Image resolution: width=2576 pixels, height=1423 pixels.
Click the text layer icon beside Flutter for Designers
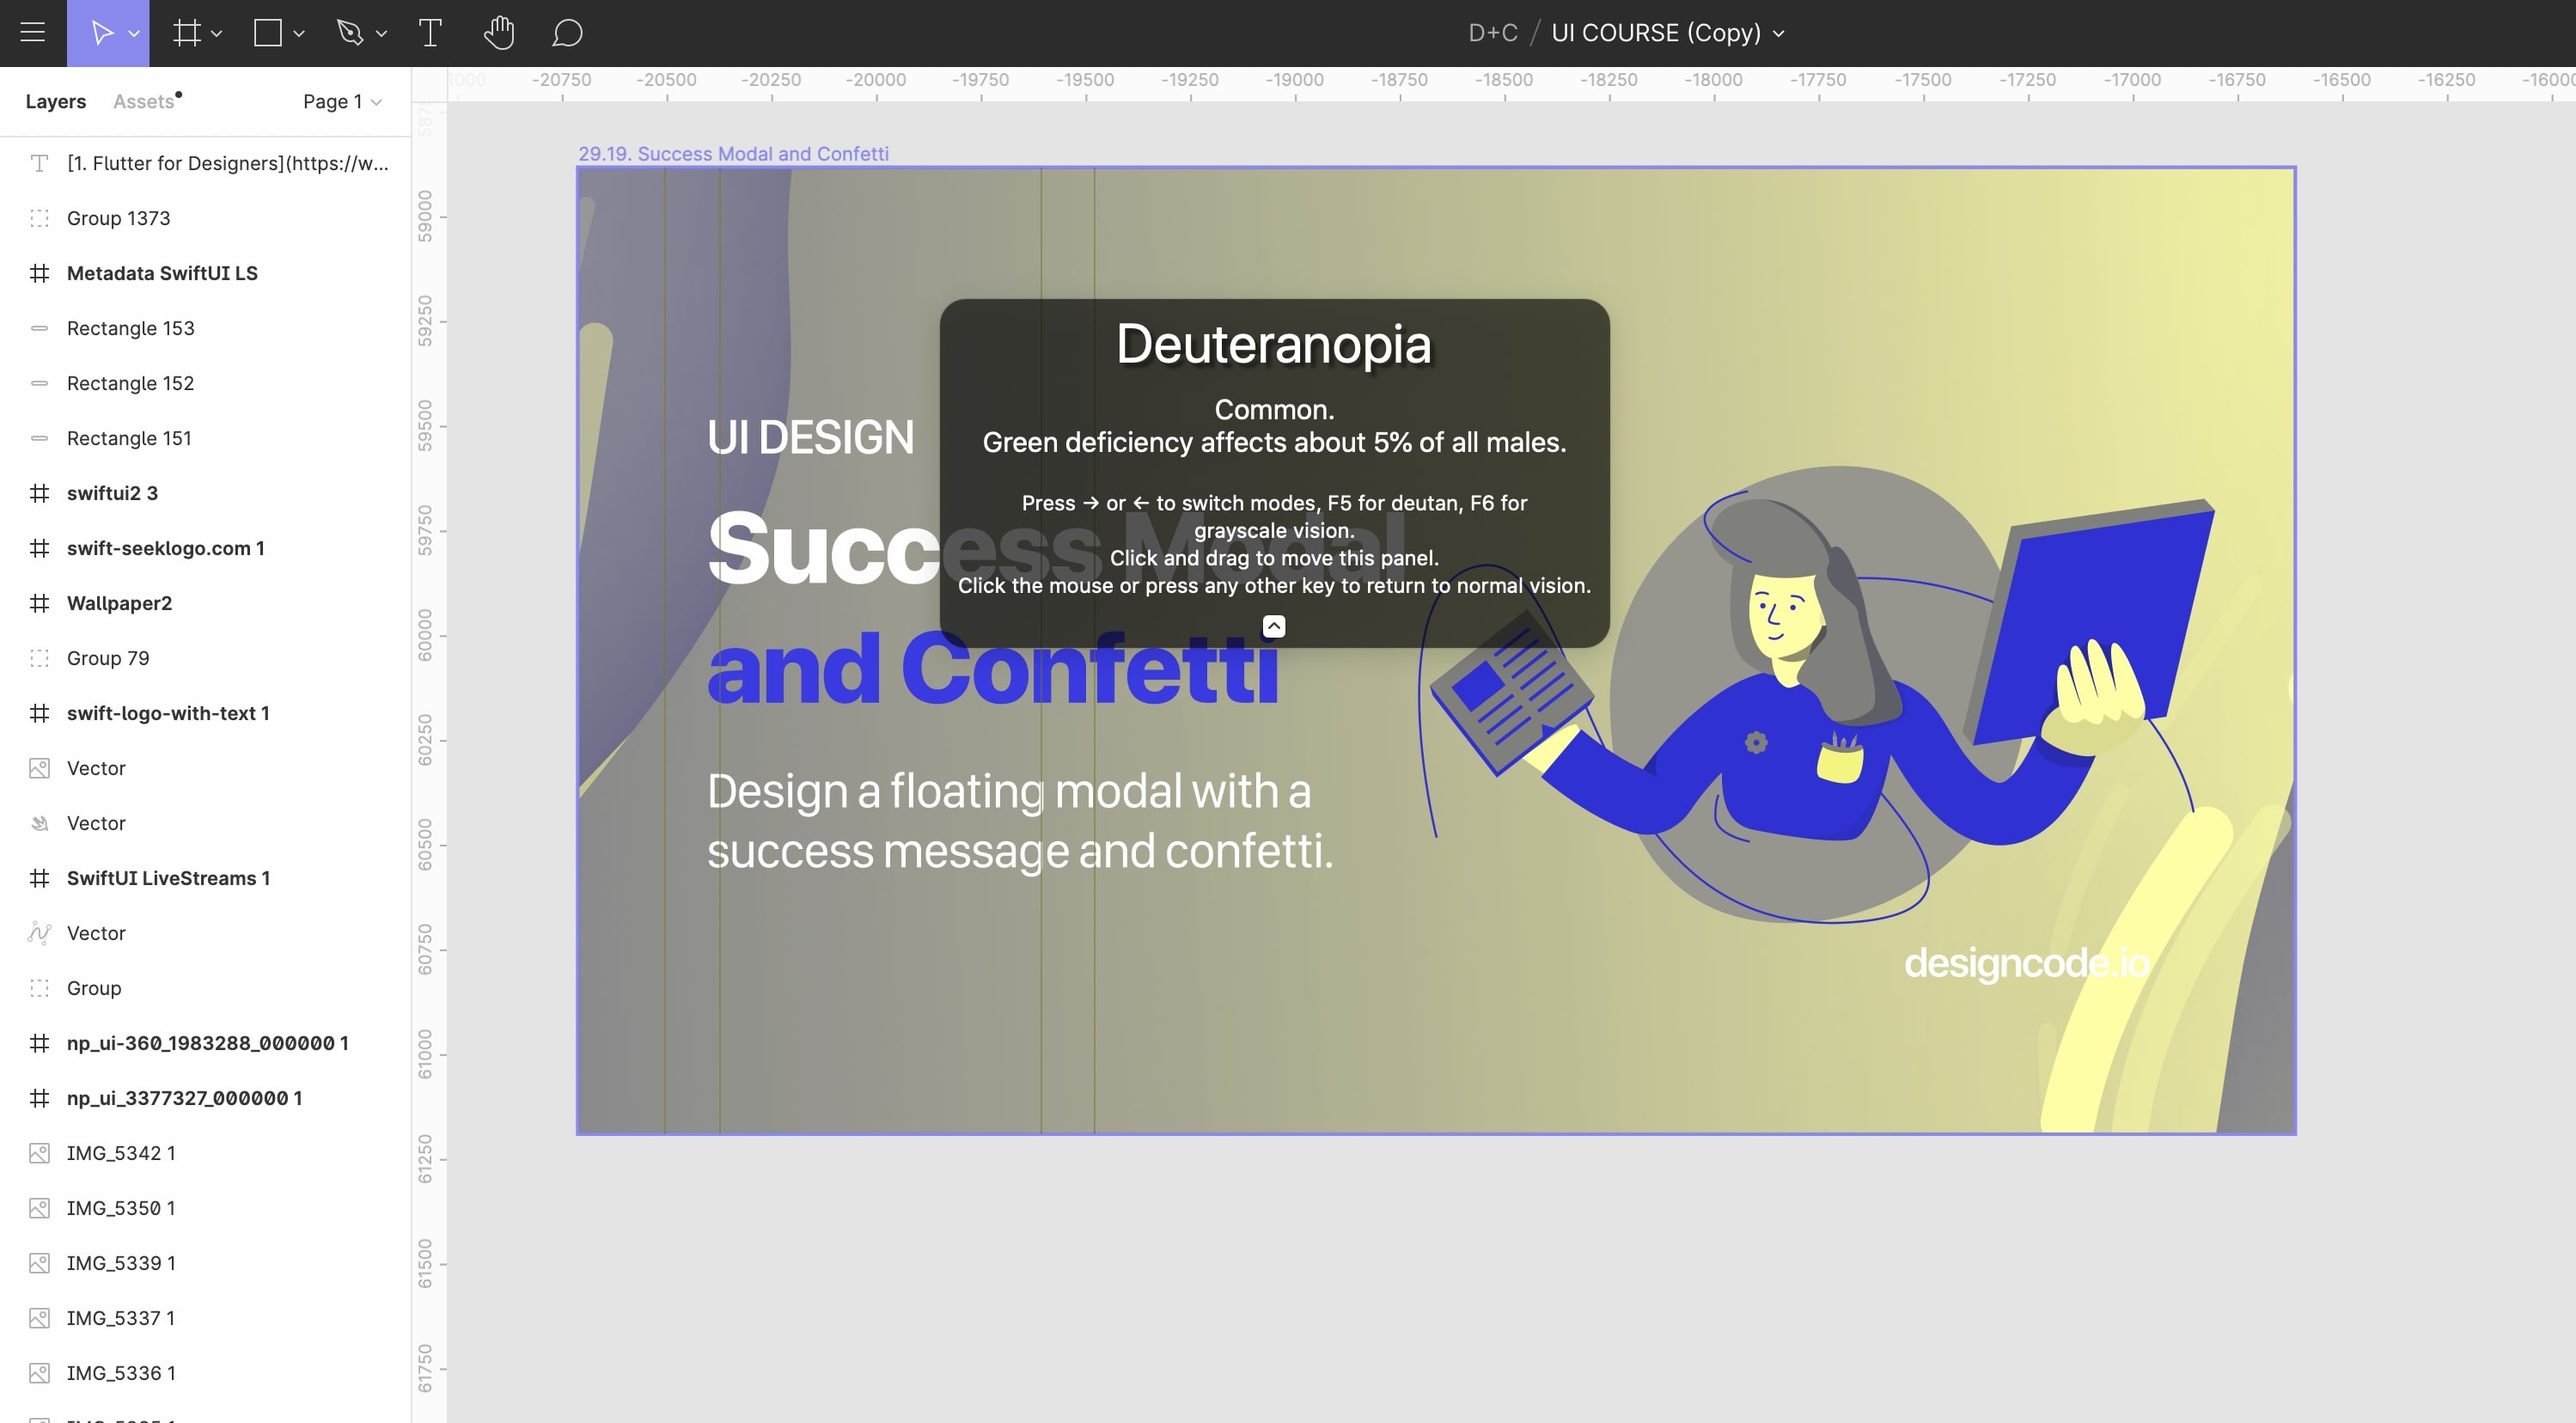pos(38,162)
